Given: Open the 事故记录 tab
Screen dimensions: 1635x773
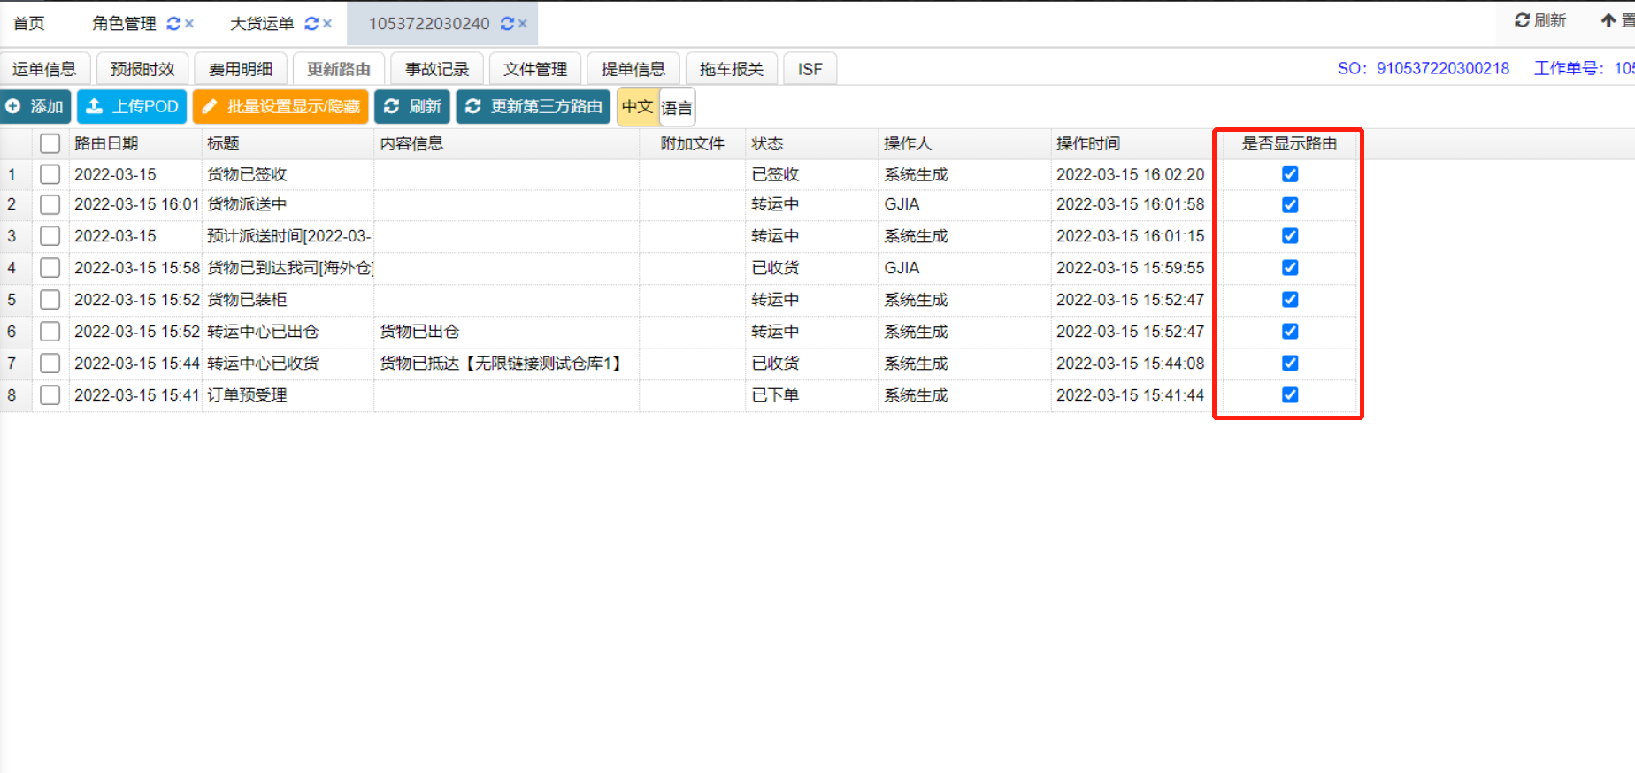Looking at the screenshot, I should coord(437,69).
